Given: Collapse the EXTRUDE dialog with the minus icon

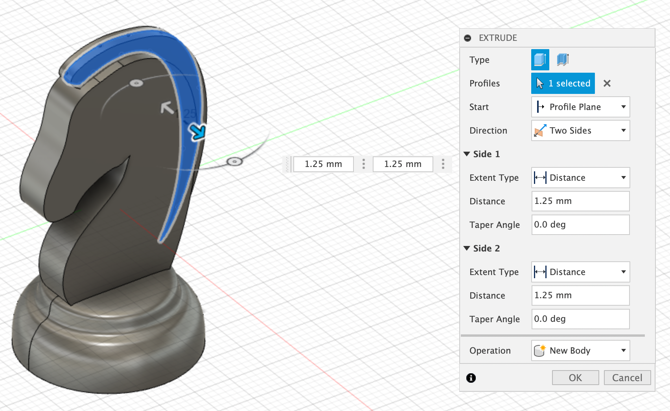Looking at the screenshot, I should coord(468,38).
